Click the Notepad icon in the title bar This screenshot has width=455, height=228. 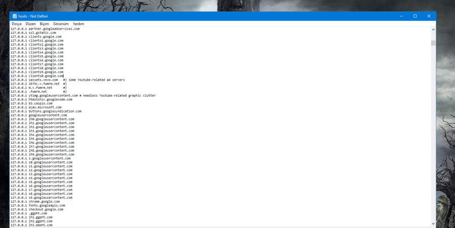click(x=15, y=16)
